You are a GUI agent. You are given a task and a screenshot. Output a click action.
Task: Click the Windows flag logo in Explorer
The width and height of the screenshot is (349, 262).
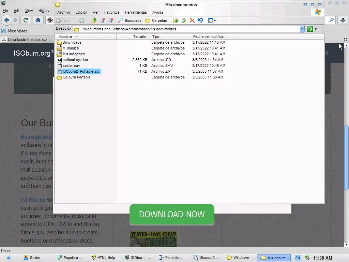(318, 12)
